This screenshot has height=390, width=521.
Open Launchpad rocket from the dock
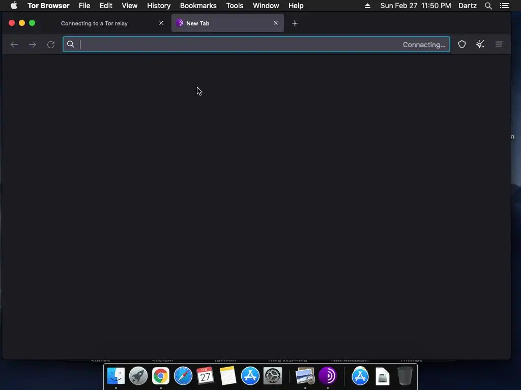(138, 376)
